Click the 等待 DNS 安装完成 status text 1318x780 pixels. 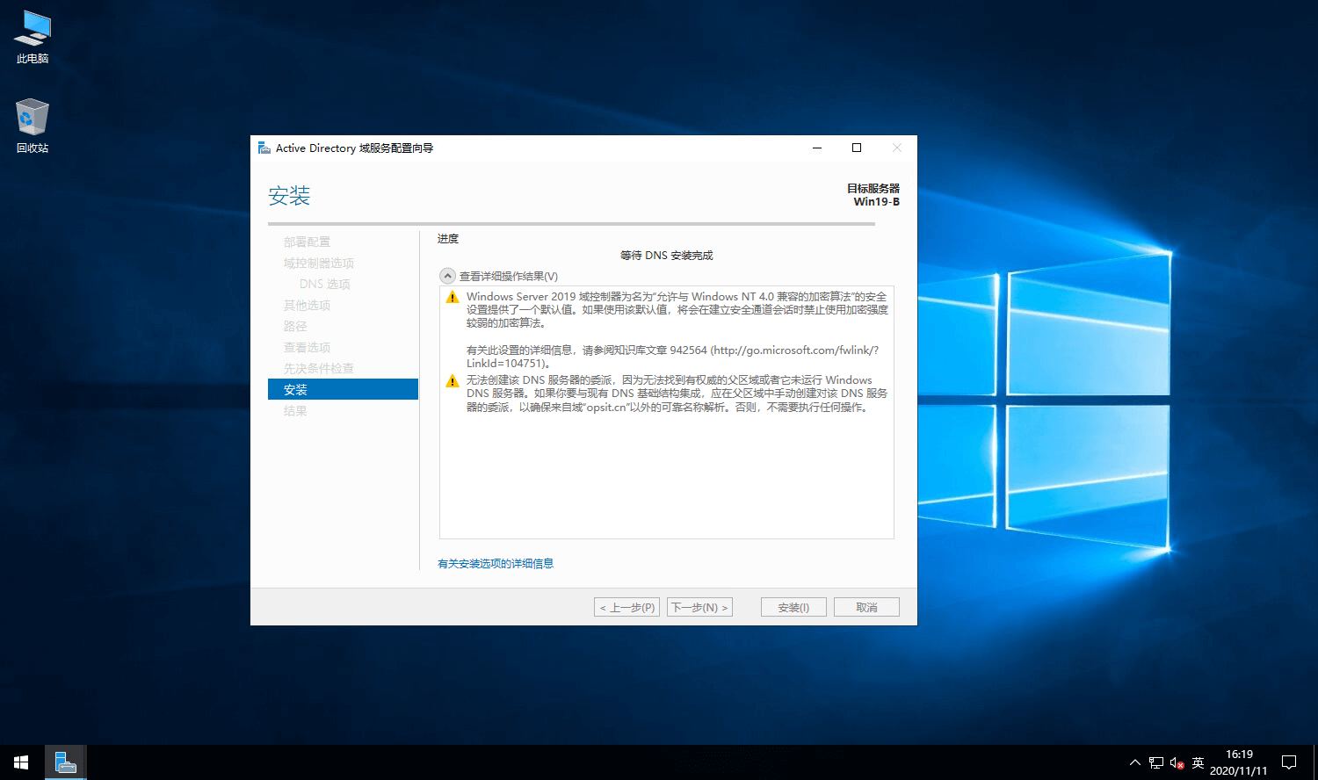[x=667, y=256]
